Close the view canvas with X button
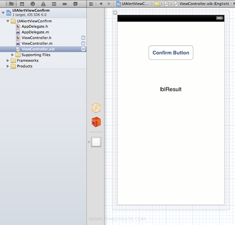Viewport: 235px width, 225px height. (x=115, y=13)
